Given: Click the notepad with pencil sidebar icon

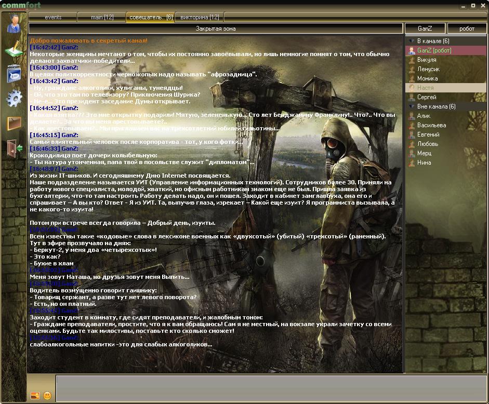Looking at the screenshot, I should 14,49.
